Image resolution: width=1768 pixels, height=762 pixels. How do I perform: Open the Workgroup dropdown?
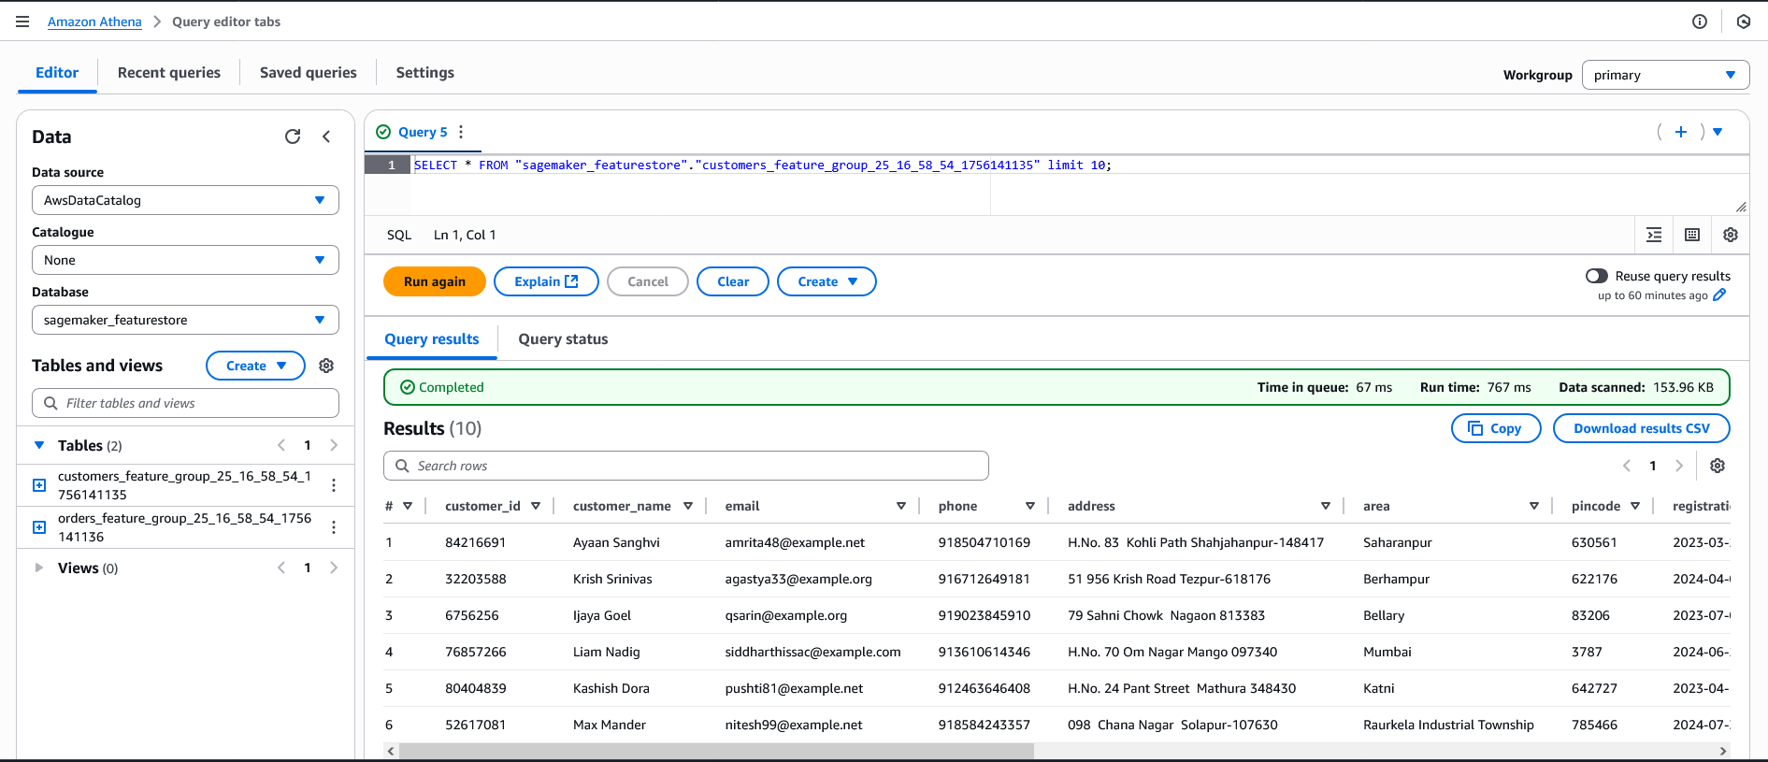pos(1665,75)
